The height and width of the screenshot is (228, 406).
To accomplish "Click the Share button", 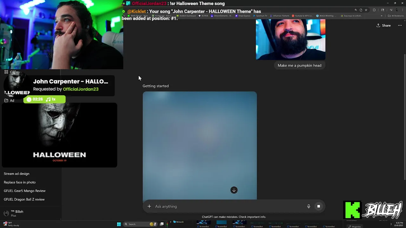I will [383, 25].
